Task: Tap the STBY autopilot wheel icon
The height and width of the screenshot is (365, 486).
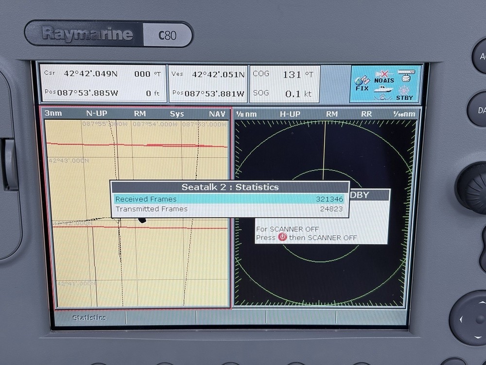Action: pos(404,93)
